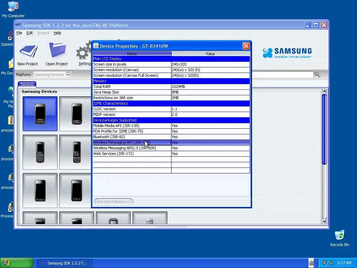Viewport: 357px width, 268px height.
Task: Click the Device's full spec button
Action: [114, 202]
